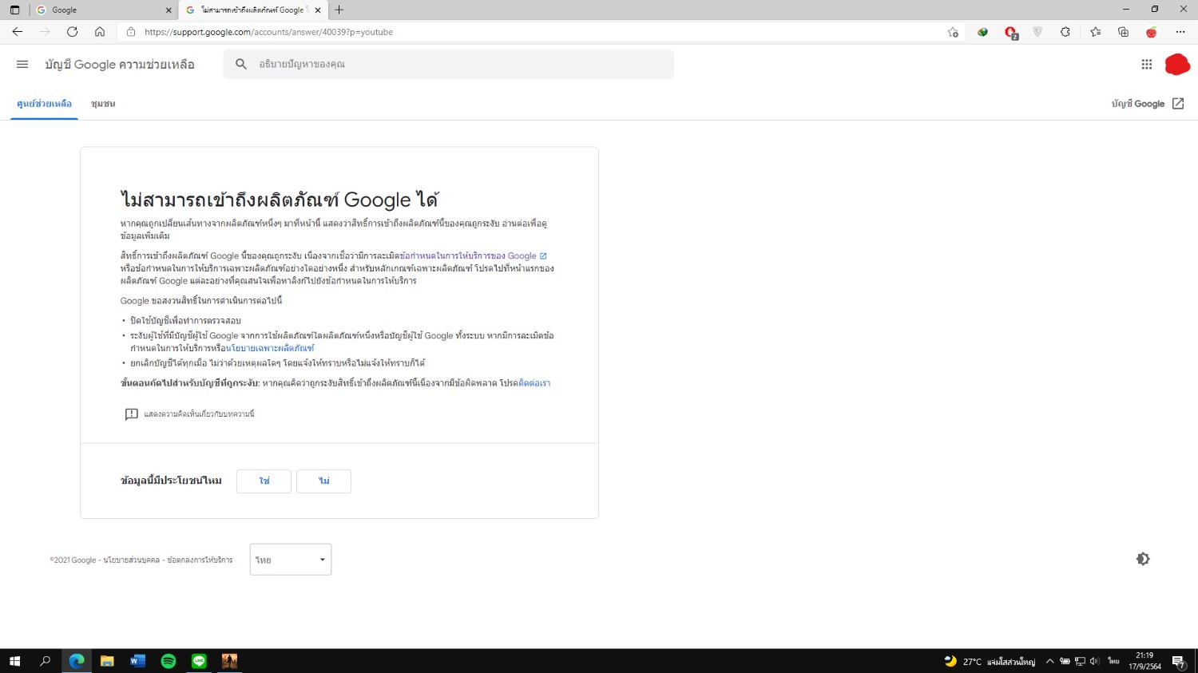Open the Google apps grid
Image resolution: width=1198 pixels, height=673 pixels.
click(x=1147, y=65)
